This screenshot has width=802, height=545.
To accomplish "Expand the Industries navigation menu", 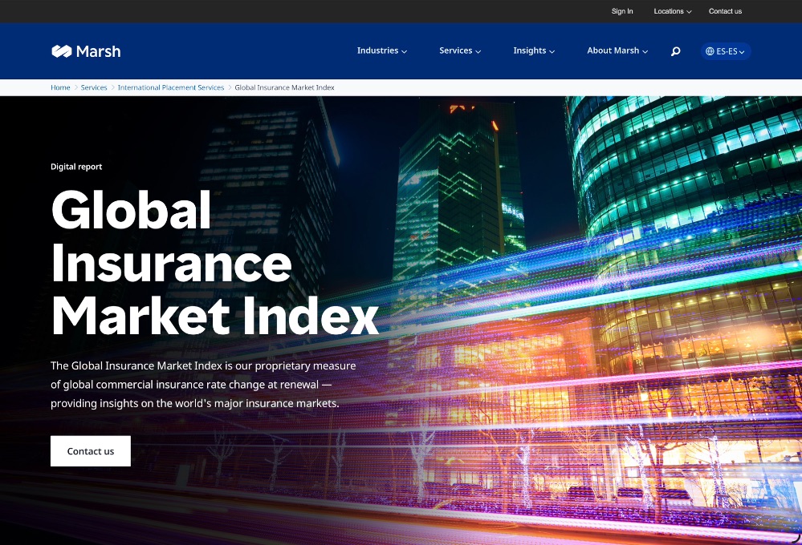I will 381,50.
